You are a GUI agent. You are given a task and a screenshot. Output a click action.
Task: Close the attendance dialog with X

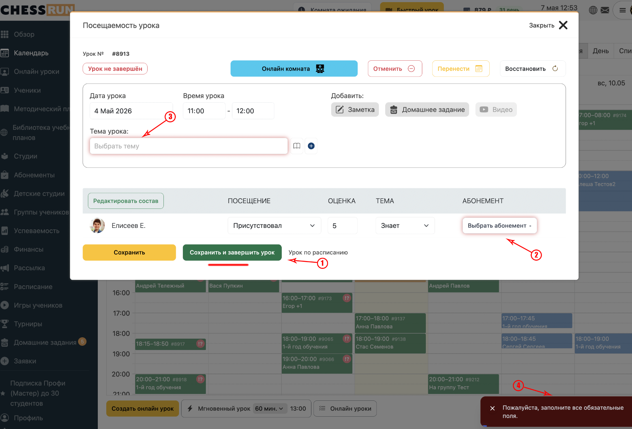563,25
